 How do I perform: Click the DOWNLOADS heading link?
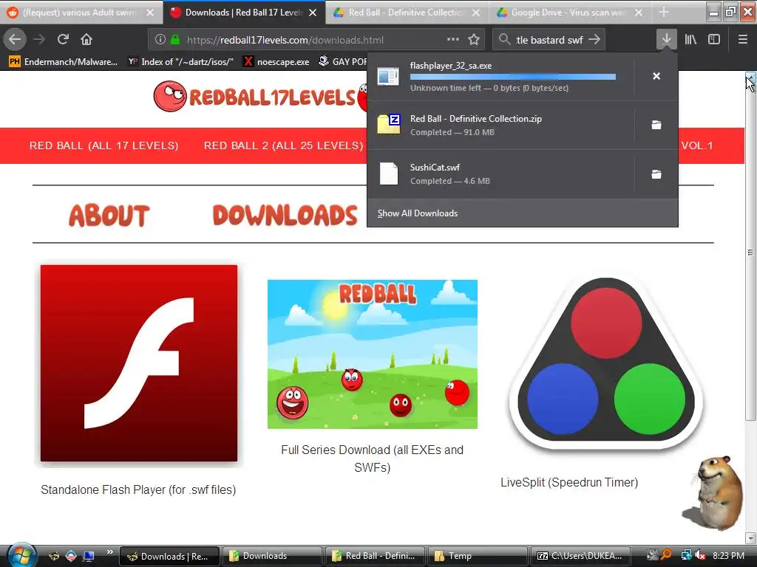point(285,215)
